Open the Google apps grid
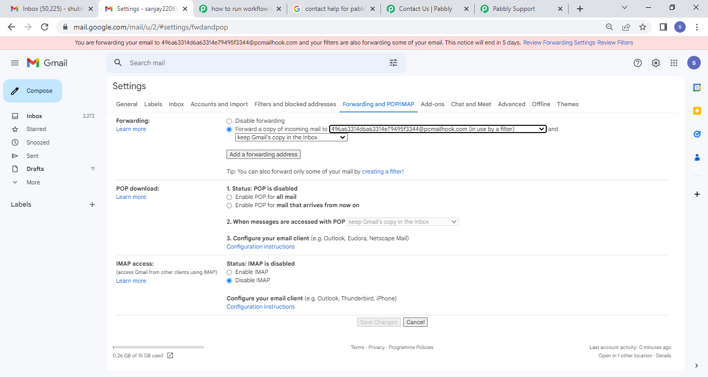This screenshot has height=377, width=708. click(674, 63)
